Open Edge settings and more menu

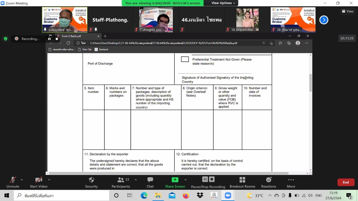pyautogui.click(x=307, y=43)
